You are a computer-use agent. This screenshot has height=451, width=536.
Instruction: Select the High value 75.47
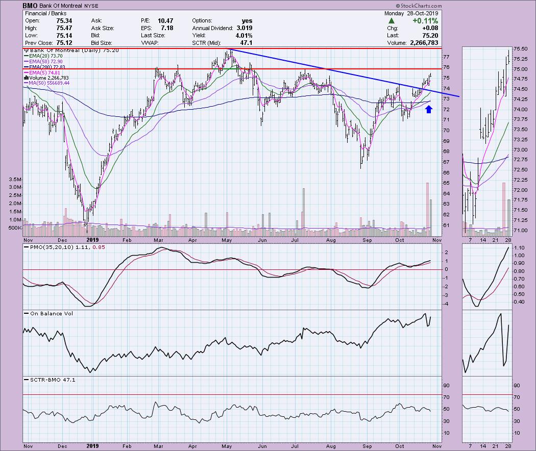tap(64, 28)
